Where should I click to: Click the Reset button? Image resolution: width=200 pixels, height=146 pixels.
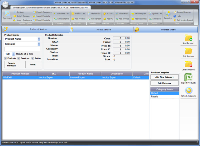tap(33, 64)
